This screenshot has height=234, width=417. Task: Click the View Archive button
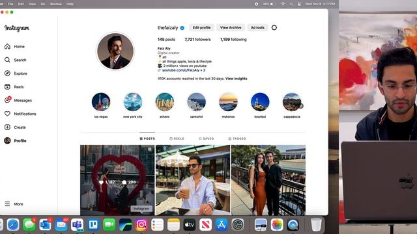point(231,27)
